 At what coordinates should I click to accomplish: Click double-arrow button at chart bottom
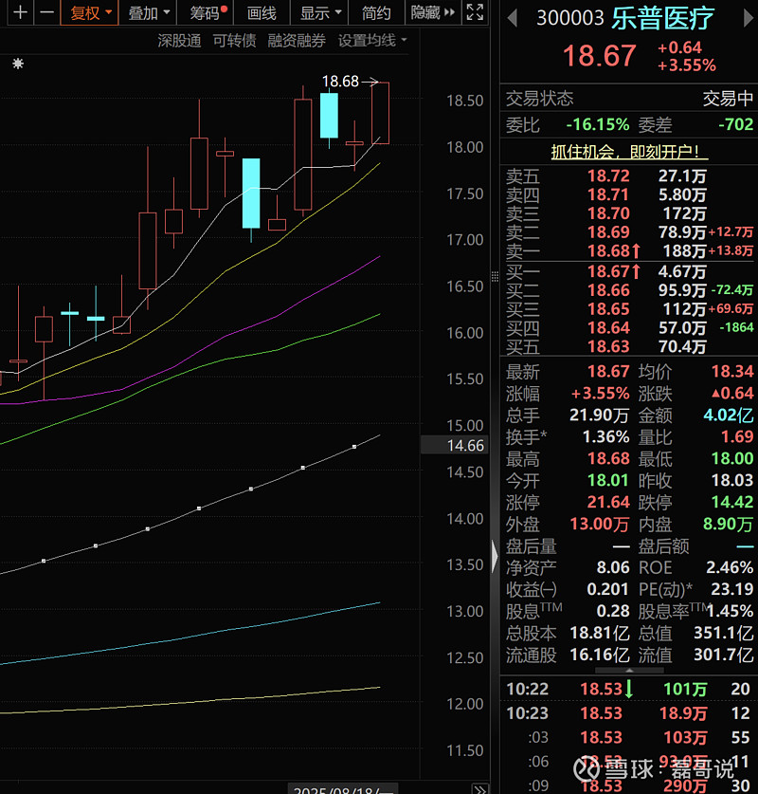pos(479,788)
